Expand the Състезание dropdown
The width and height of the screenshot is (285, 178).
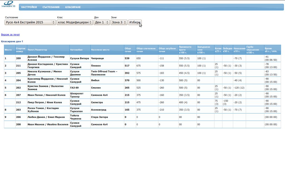pyautogui.click(x=30, y=22)
